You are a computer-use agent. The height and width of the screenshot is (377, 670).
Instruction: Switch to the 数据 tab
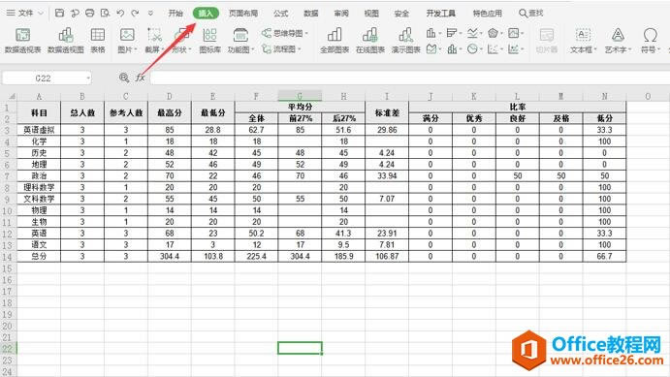point(310,14)
